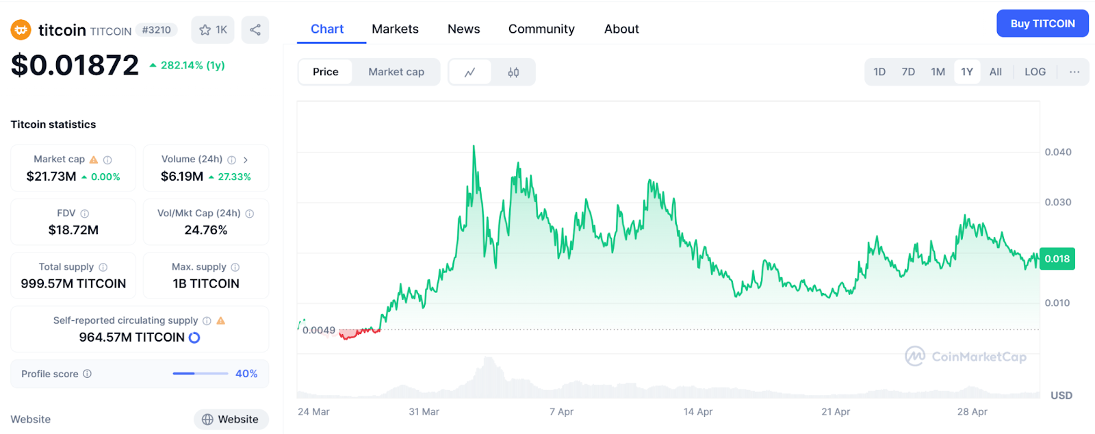The image size is (1095, 434).
Task: Select the Market cap chart toggle
Action: (x=396, y=72)
